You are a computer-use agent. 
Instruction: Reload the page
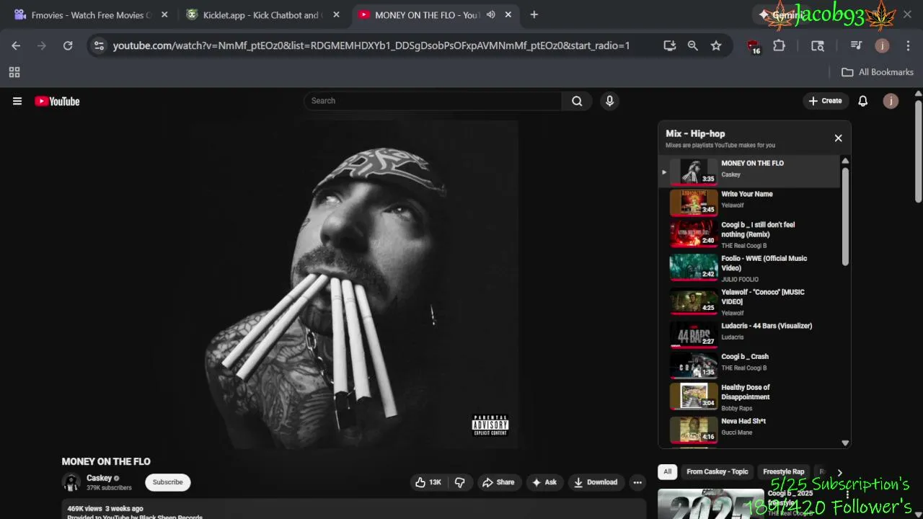(68, 45)
